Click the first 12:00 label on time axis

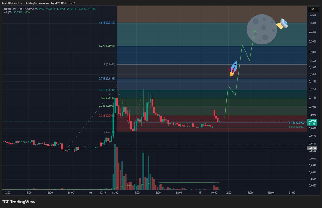click(8, 192)
